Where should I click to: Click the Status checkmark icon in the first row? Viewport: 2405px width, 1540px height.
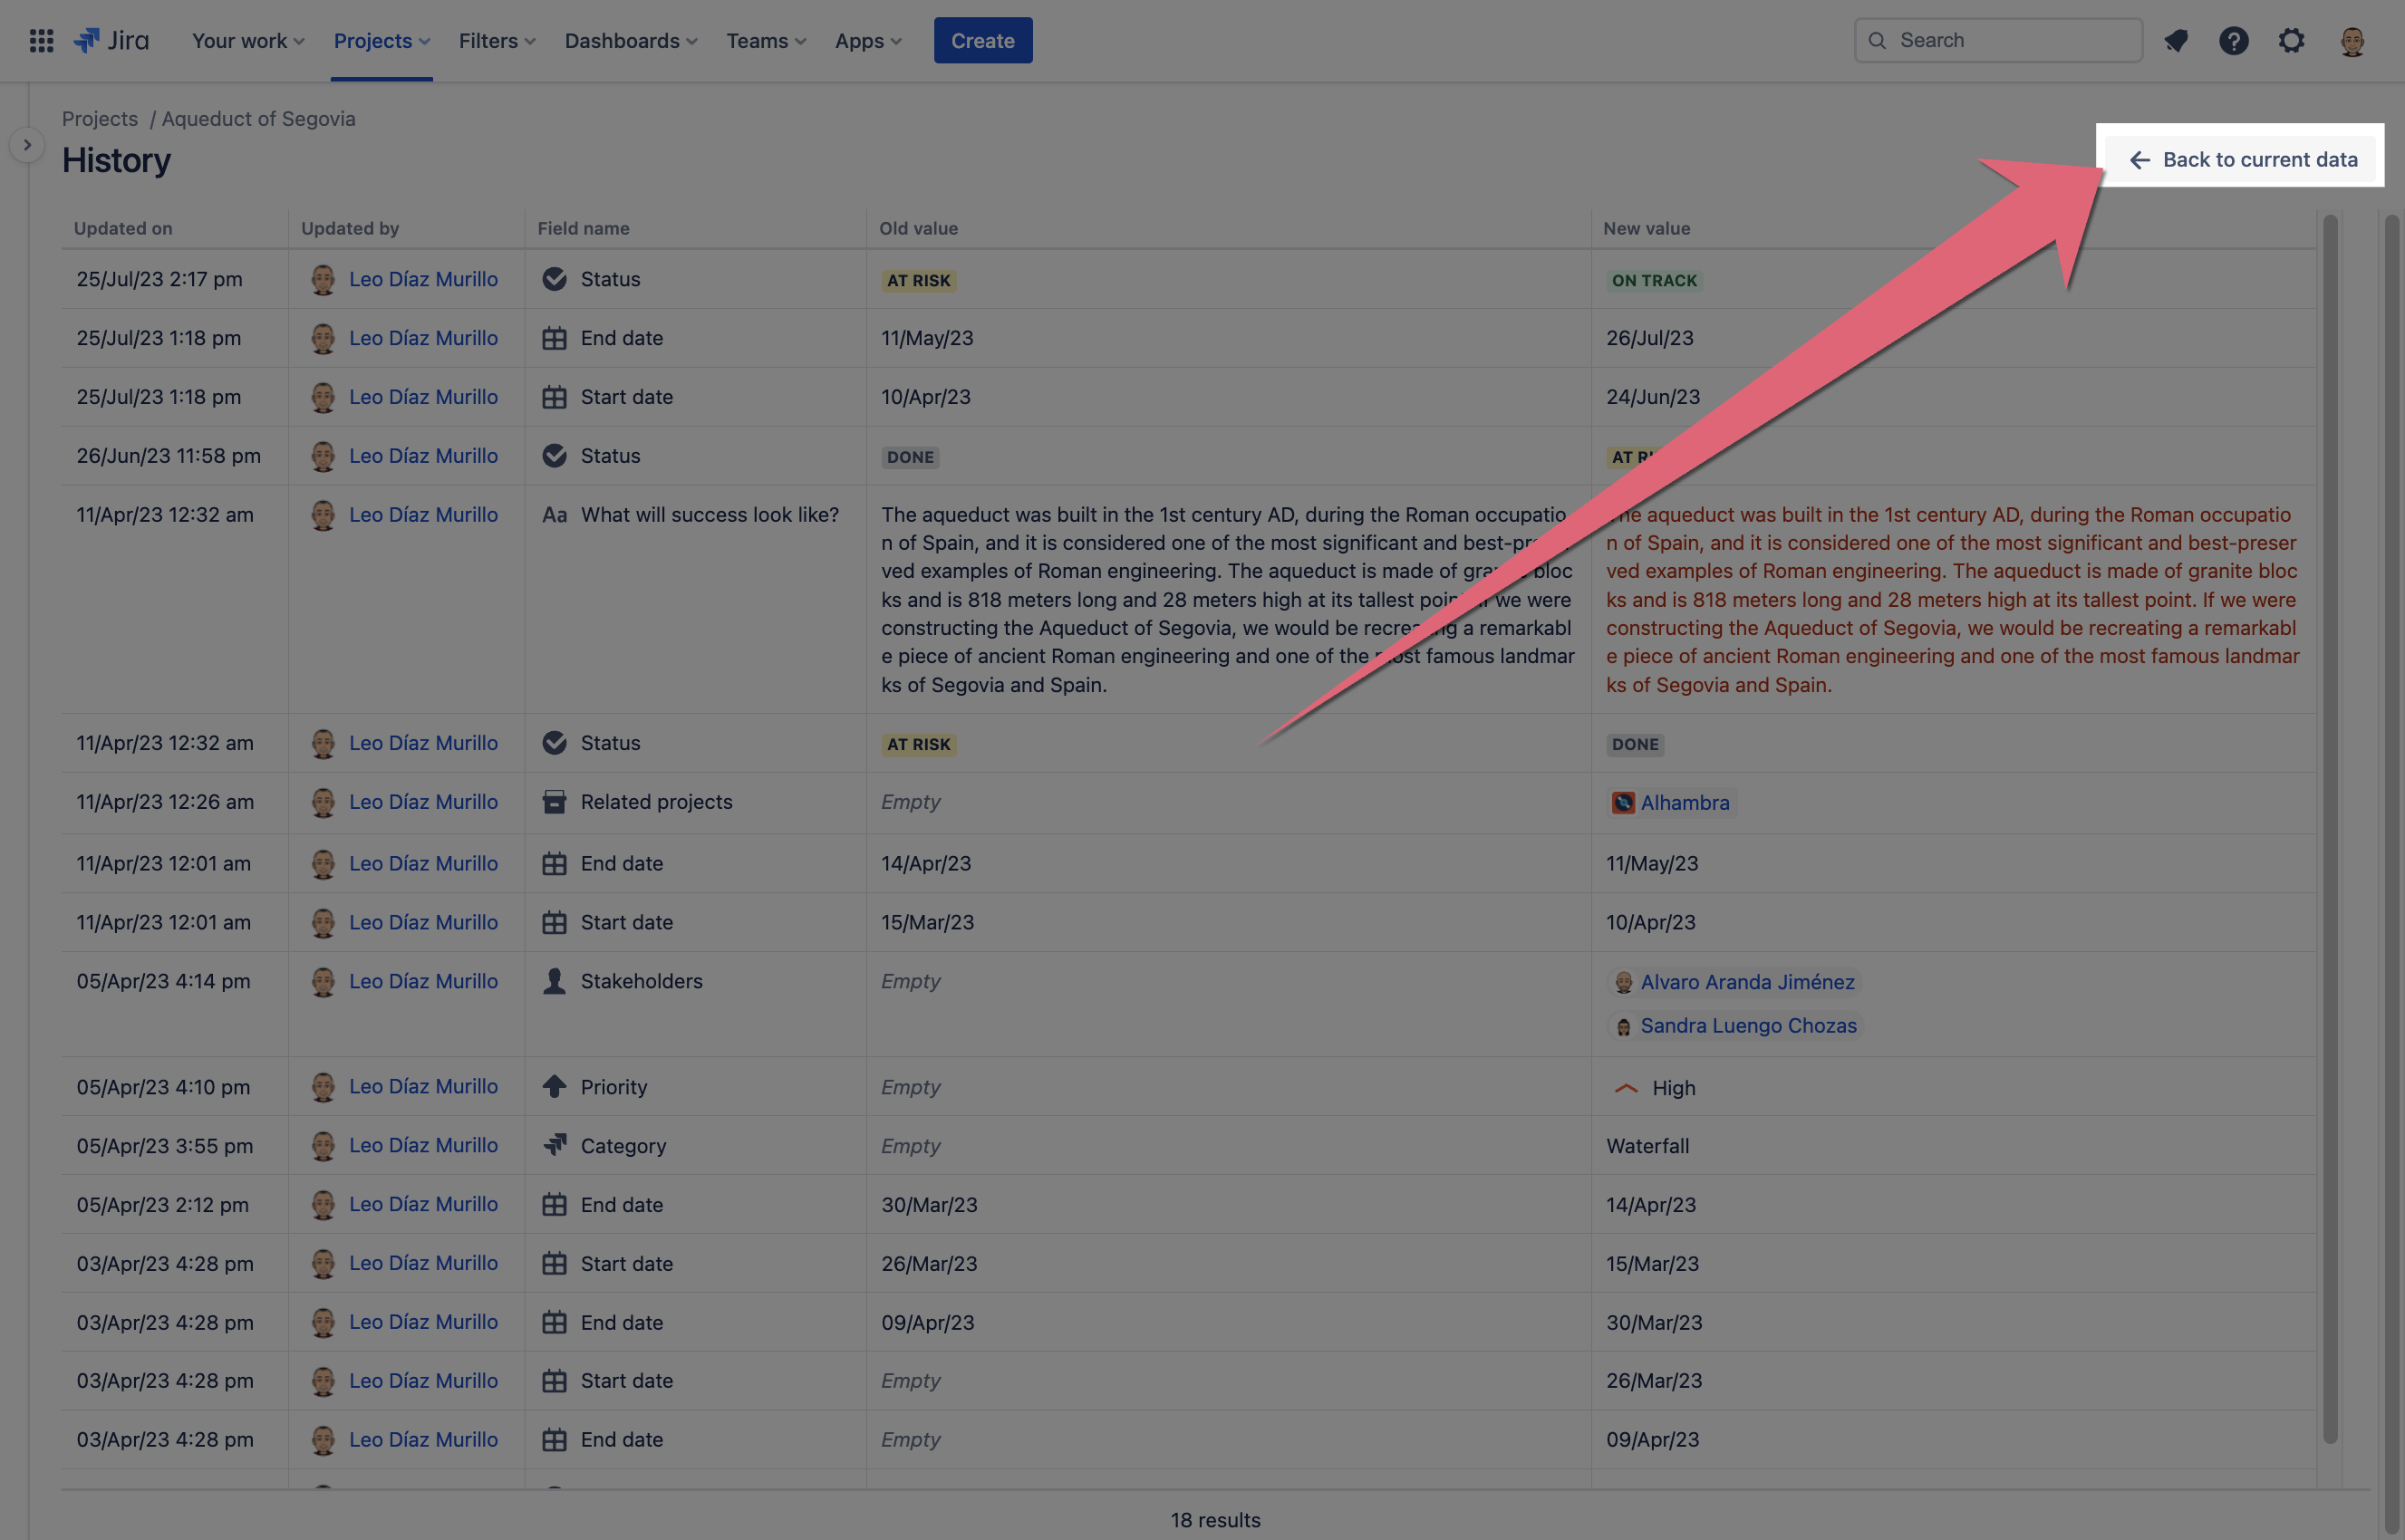point(555,279)
